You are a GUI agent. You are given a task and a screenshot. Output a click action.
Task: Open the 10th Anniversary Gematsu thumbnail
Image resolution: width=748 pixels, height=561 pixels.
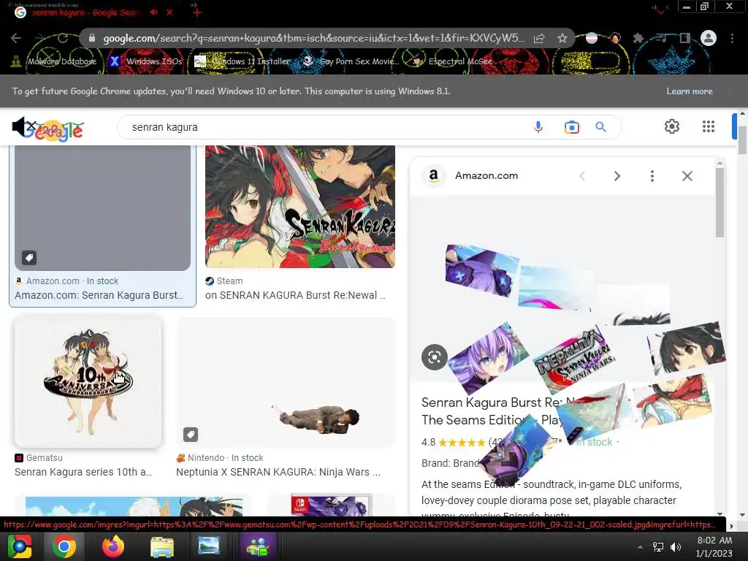pos(88,381)
